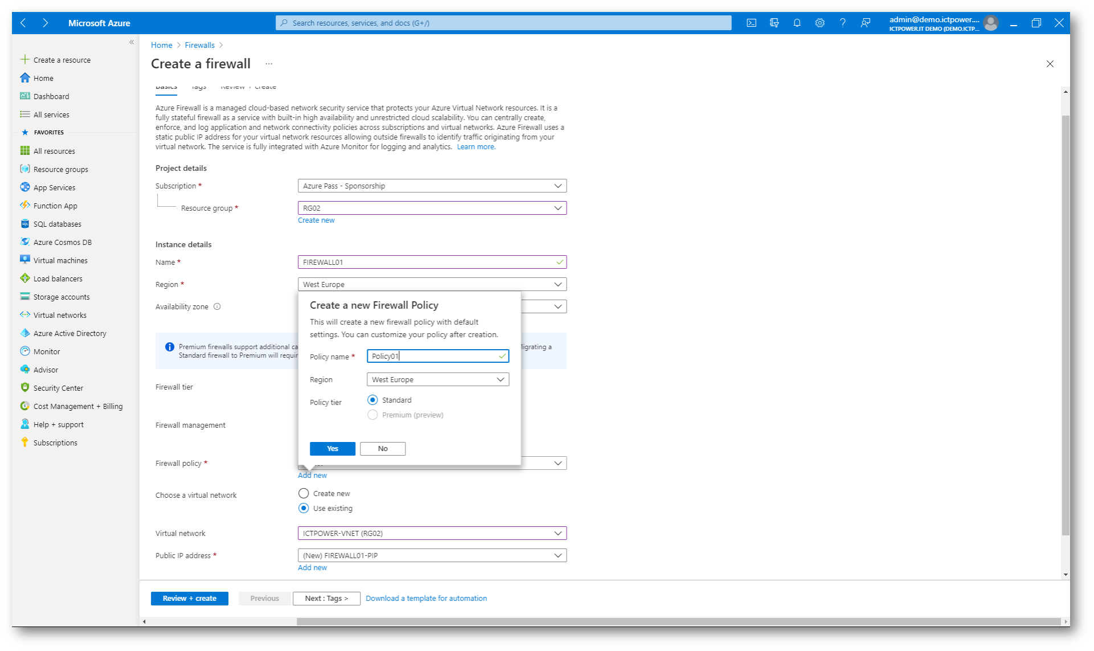Open All services list icon
Screen dimensions: 1094x651
pyautogui.click(x=24, y=114)
